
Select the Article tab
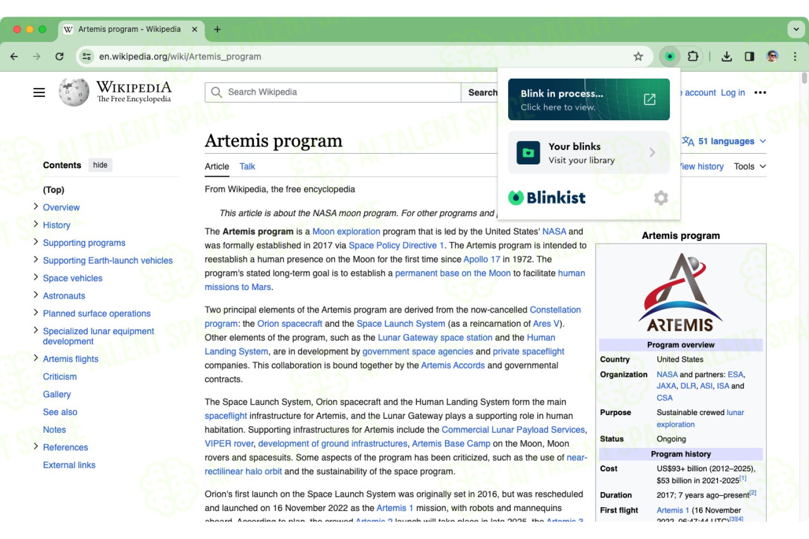[217, 167]
